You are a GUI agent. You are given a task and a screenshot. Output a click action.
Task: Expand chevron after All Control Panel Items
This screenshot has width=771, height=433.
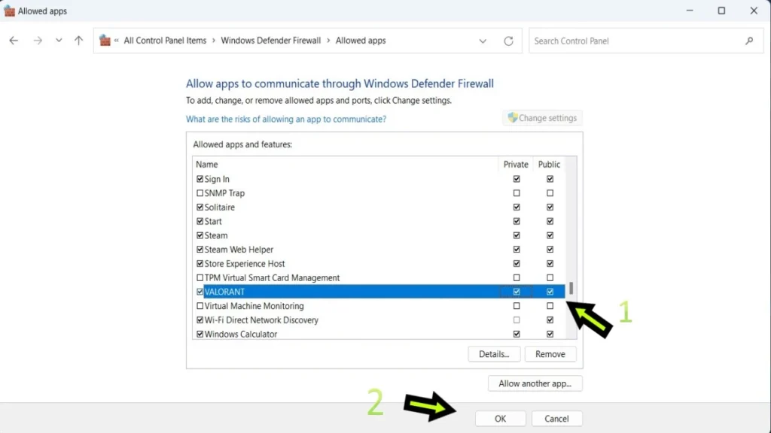click(x=214, y=41)
